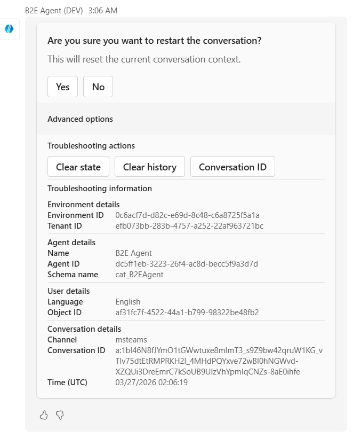This screenshot has height=437, width=353.
Task: Select the Environment ID value text
Action: [x=187, y=215]
